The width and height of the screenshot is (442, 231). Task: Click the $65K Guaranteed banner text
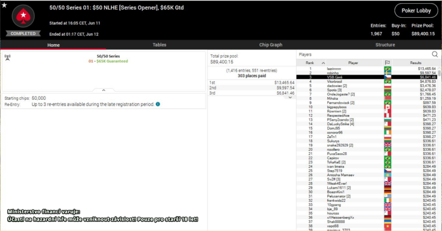[x=112, y=61]
